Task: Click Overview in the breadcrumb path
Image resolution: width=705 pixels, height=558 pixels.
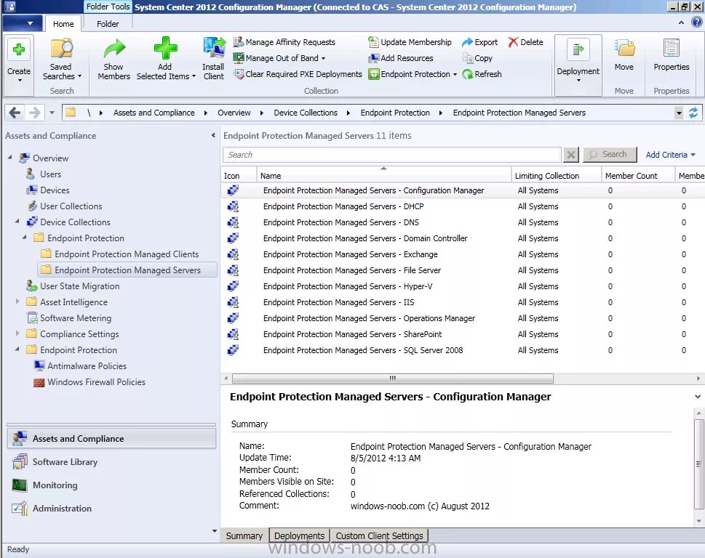Action: [234, 113]
